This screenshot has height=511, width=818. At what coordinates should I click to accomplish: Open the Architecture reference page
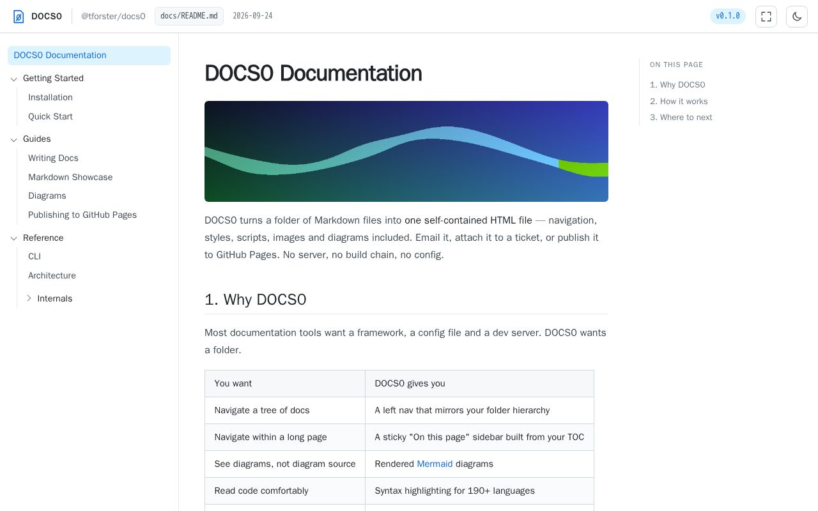(x=52, y=275)
